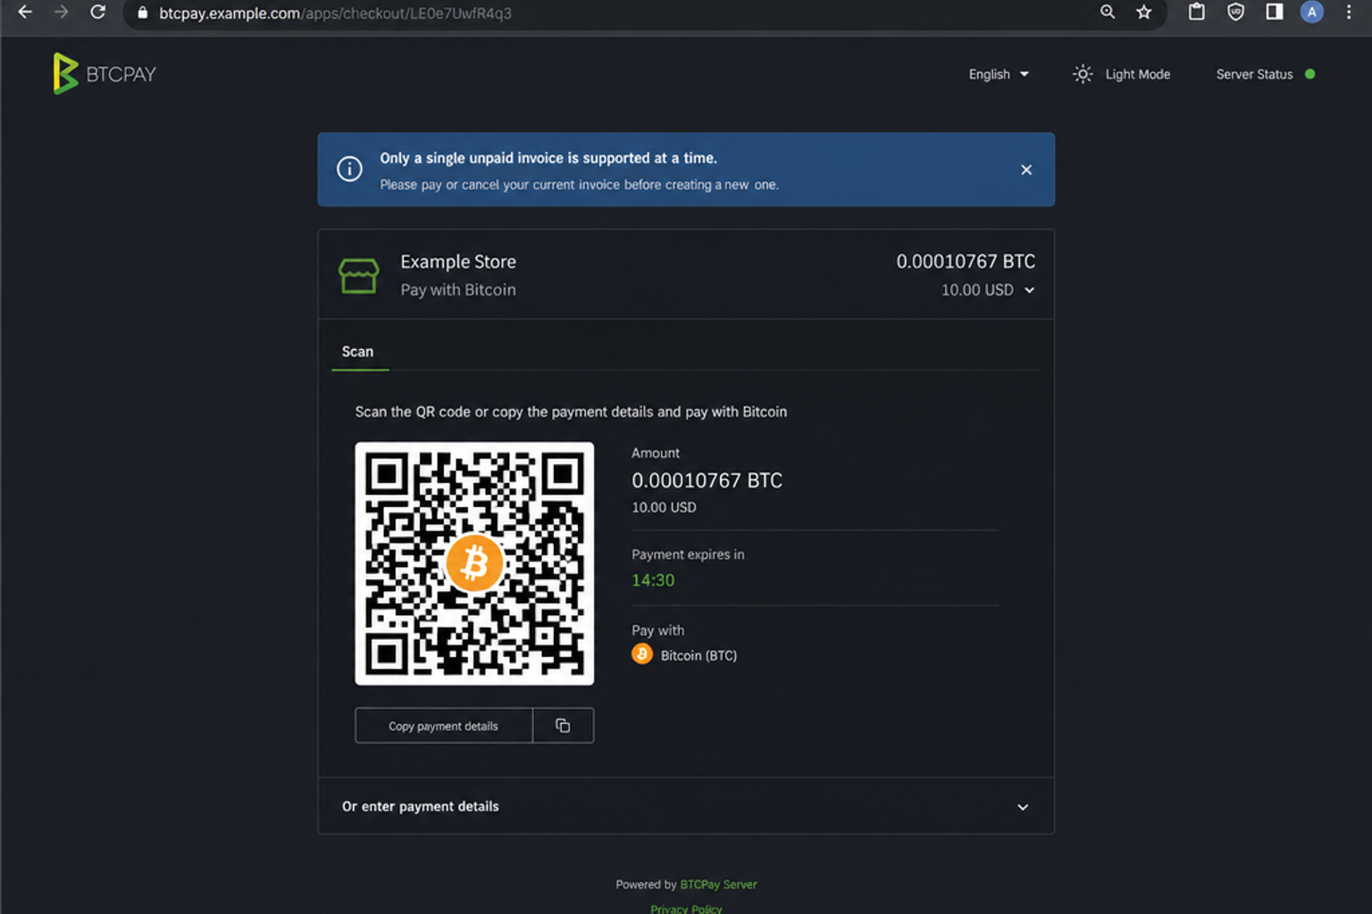1372x914 pixels.
Task: Click the green store icon
Action: (358, 276)
